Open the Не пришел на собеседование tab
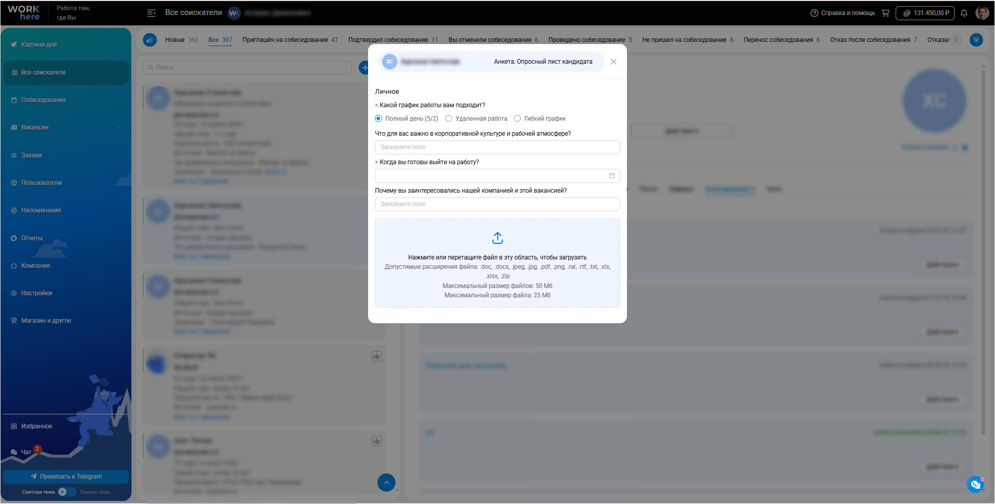 pos(687,40)
